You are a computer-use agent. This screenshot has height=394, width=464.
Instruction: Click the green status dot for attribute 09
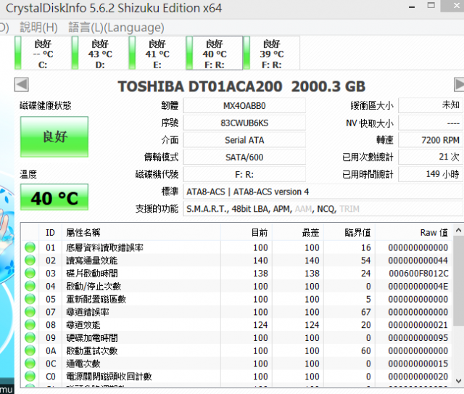pyautogui.click(x=30, y=337)
